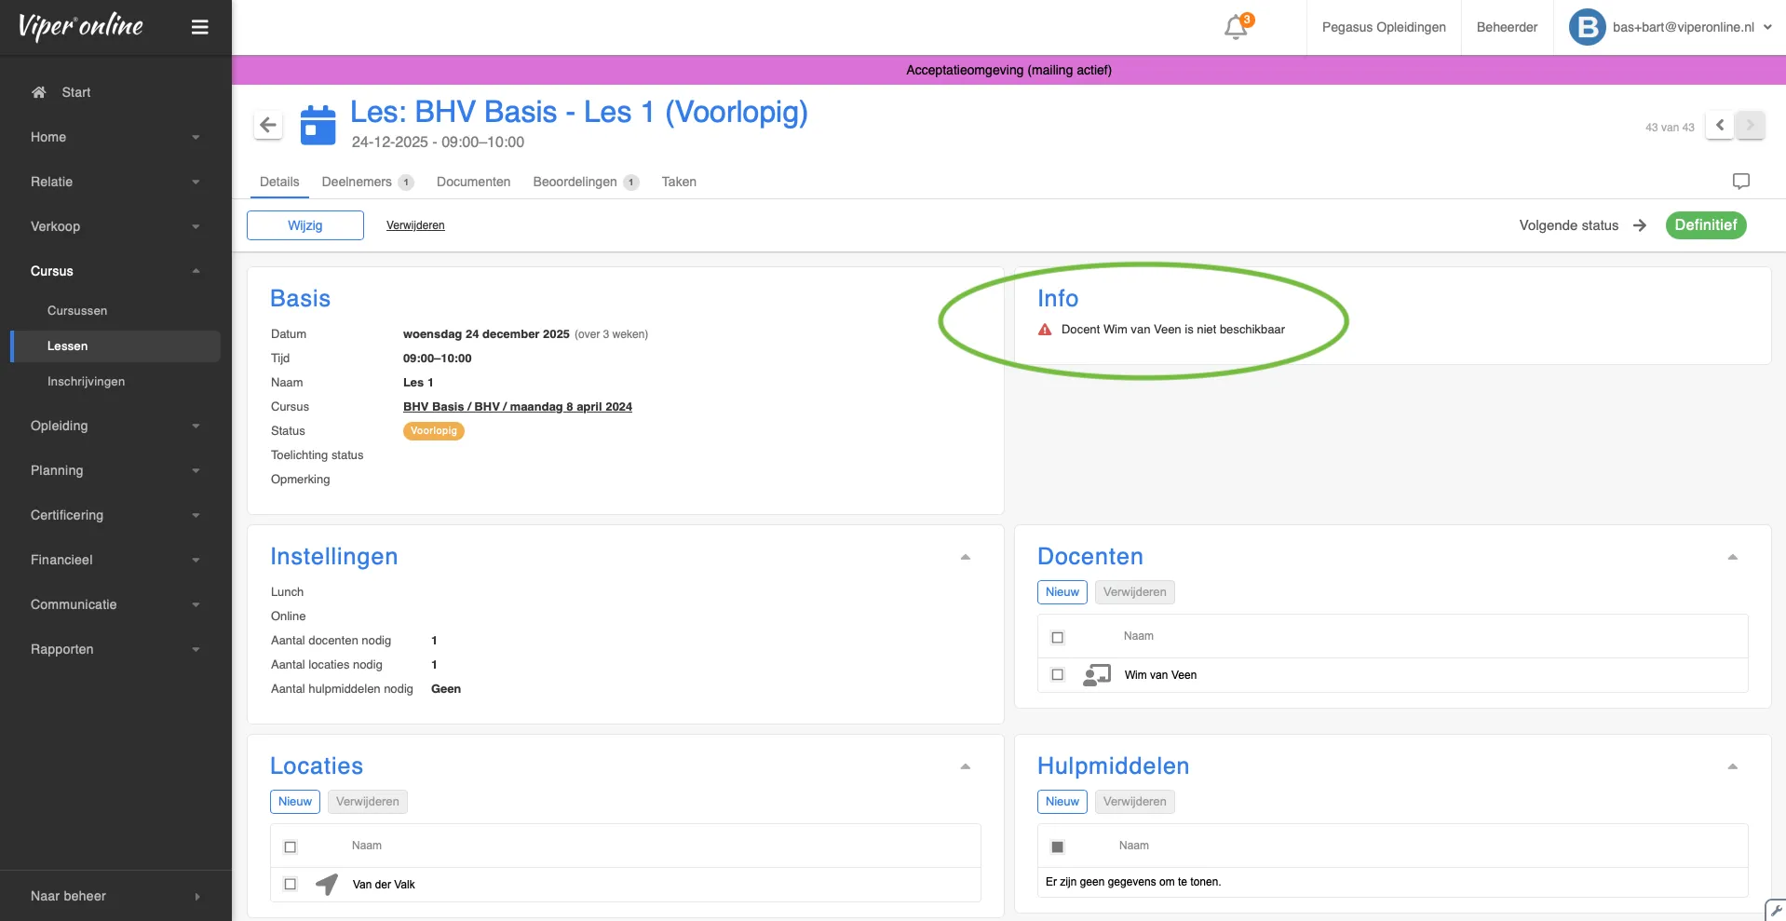The image size is (1786, 921).
Task: Select all rows in the Locaties table
Action: (290, 847)
